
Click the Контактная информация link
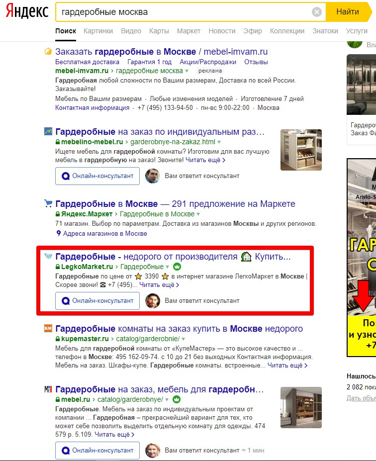(93, 107)
